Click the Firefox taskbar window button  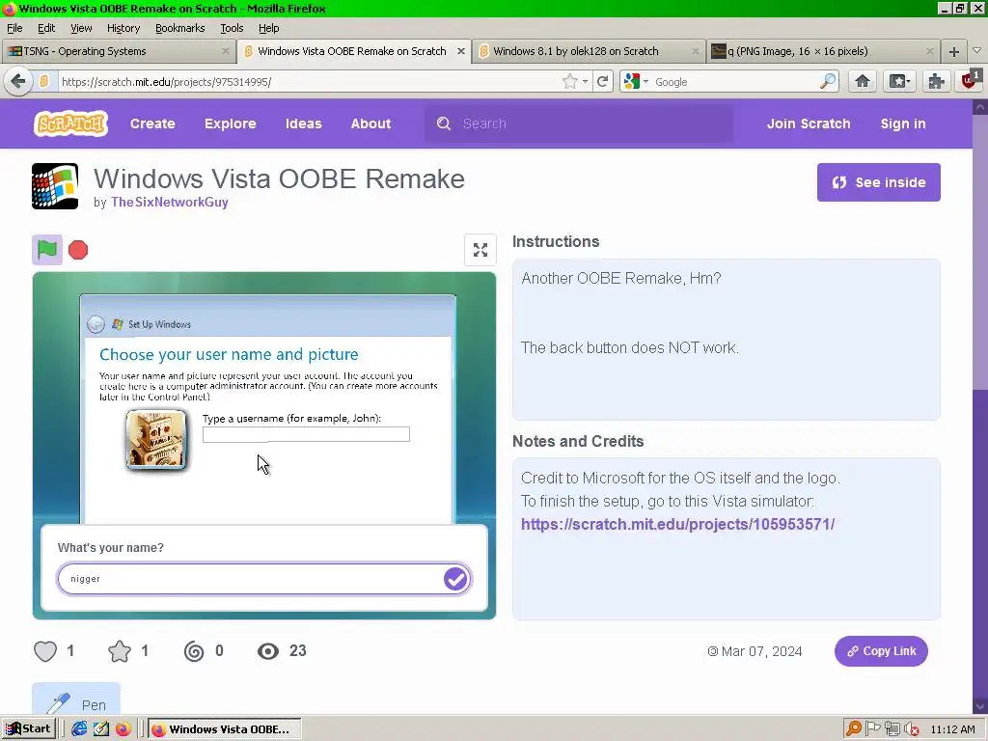[x=225, y=729]
